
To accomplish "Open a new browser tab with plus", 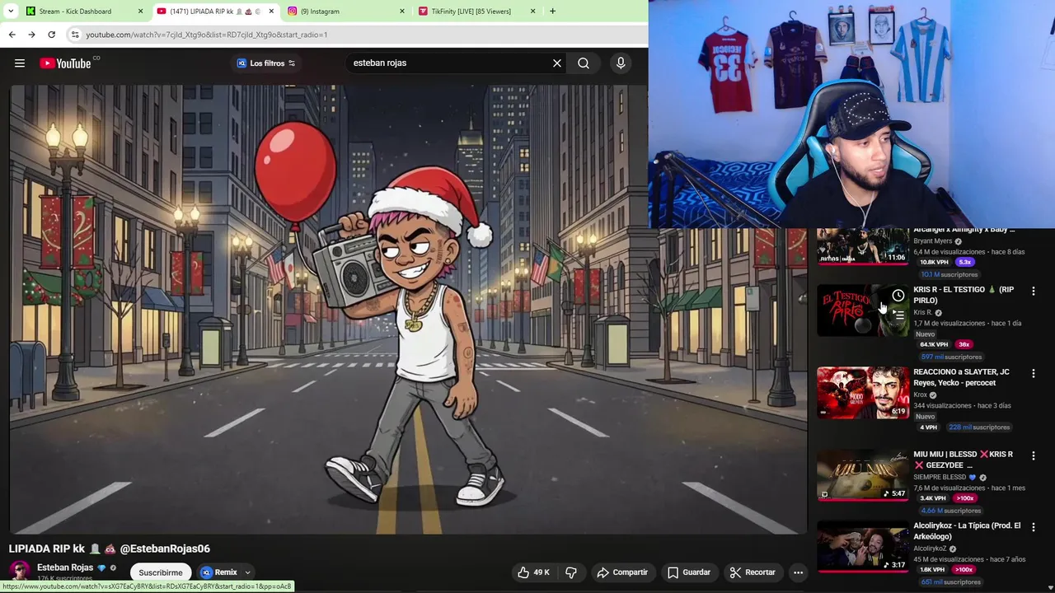I will [552, 12].
